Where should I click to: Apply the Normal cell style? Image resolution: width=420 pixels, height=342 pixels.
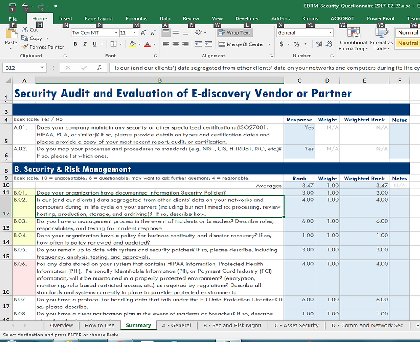(x=408, y=32)
